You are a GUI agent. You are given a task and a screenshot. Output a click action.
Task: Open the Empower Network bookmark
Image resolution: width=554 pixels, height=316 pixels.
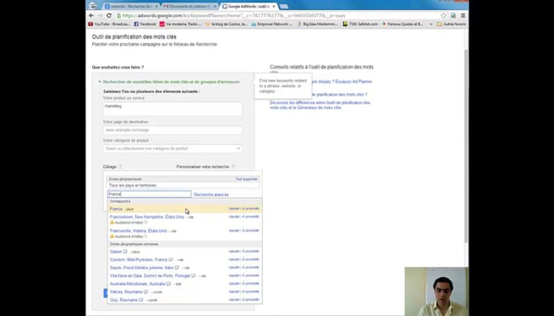(x=272, y=24)
